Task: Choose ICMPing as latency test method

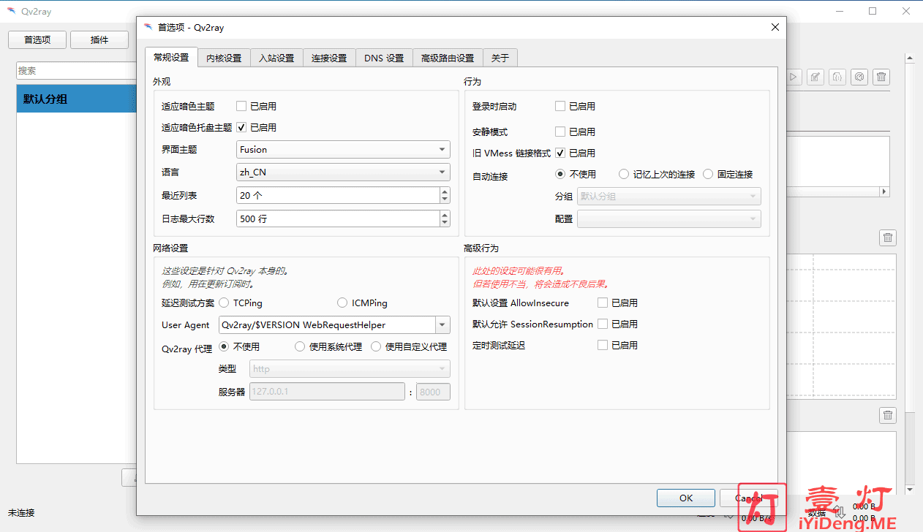Action: point(342,303)
